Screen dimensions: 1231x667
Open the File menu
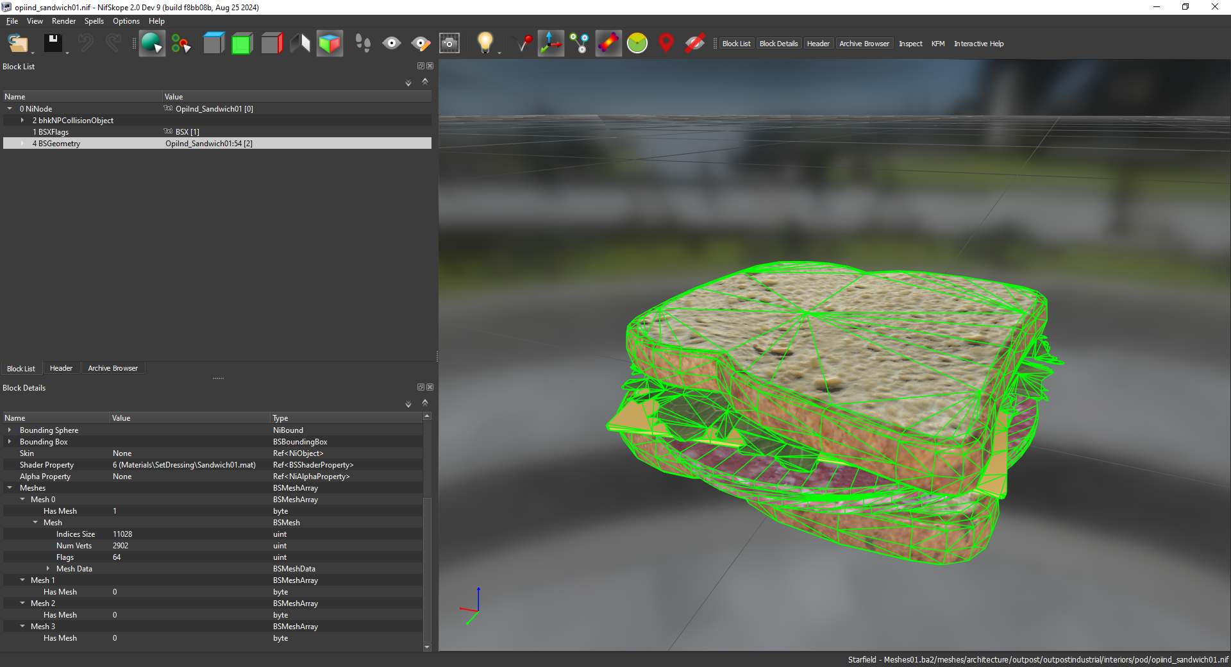tap(12, 21)
